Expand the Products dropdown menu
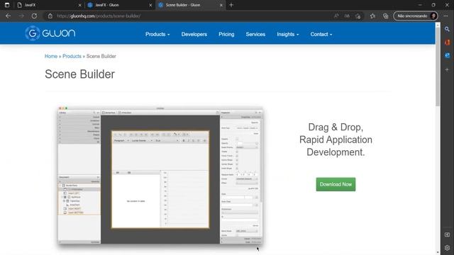454x255 pixels. point(157,34)
